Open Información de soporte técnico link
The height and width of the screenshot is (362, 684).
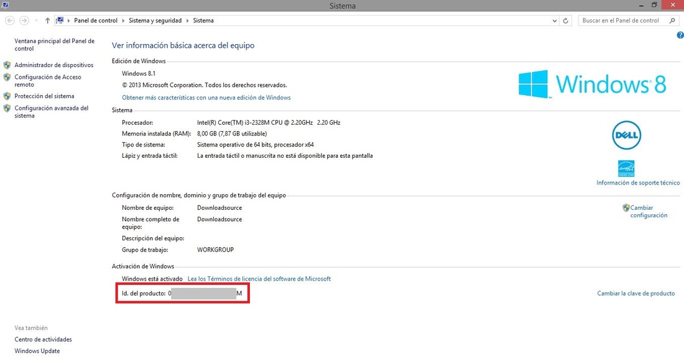tap(638, 183)
